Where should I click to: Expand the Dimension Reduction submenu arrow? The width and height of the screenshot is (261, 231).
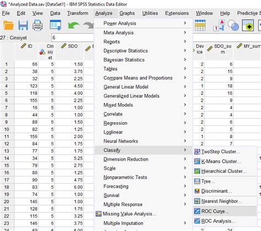(x=185, y=159)
